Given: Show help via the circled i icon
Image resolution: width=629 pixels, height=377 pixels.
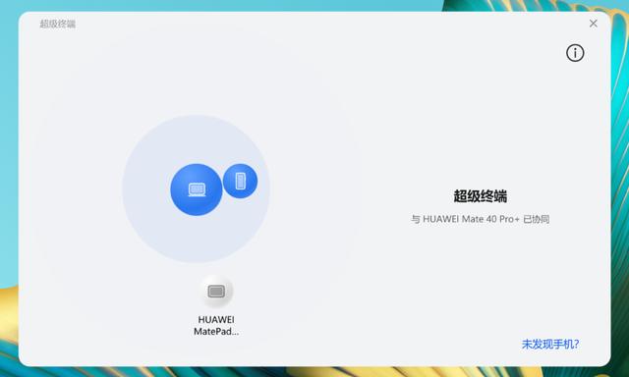Looking at the screenshot, I should tap(575, 53).
